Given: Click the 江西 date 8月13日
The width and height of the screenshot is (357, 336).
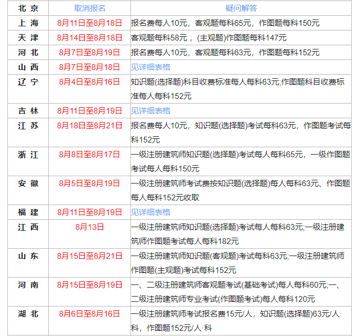Looking at the screenshot, I should tap(89, 227).
